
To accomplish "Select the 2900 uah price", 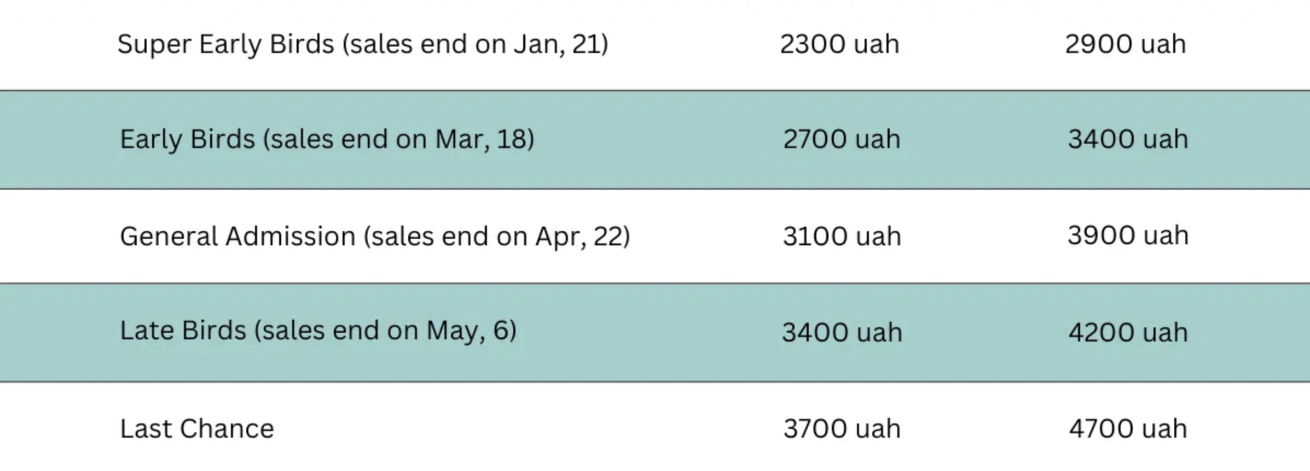I will 1126,44.
